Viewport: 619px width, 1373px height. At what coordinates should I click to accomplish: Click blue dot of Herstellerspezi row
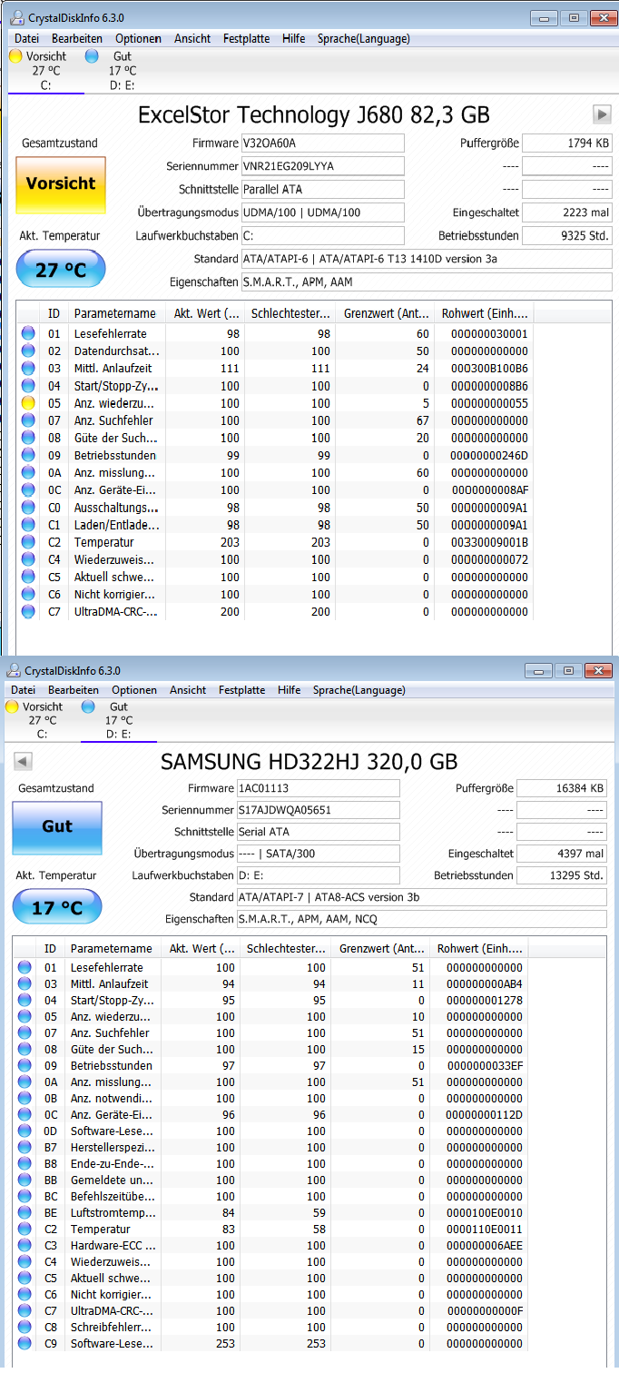25,1147
